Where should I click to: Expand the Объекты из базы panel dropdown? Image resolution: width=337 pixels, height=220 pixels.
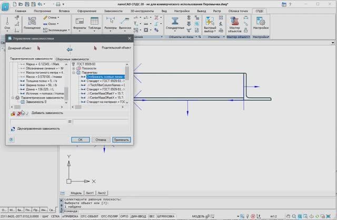tap(196, 37)
